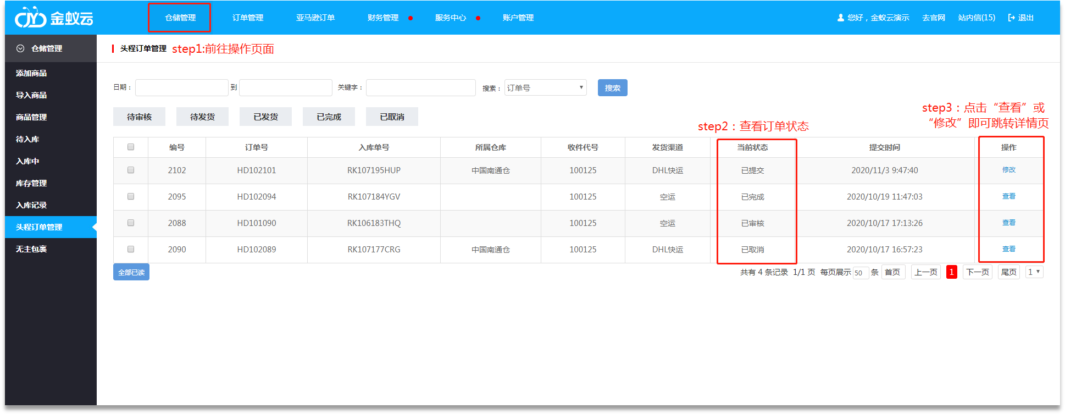Open the 订单号 search type dropdown

pos(545,87)
